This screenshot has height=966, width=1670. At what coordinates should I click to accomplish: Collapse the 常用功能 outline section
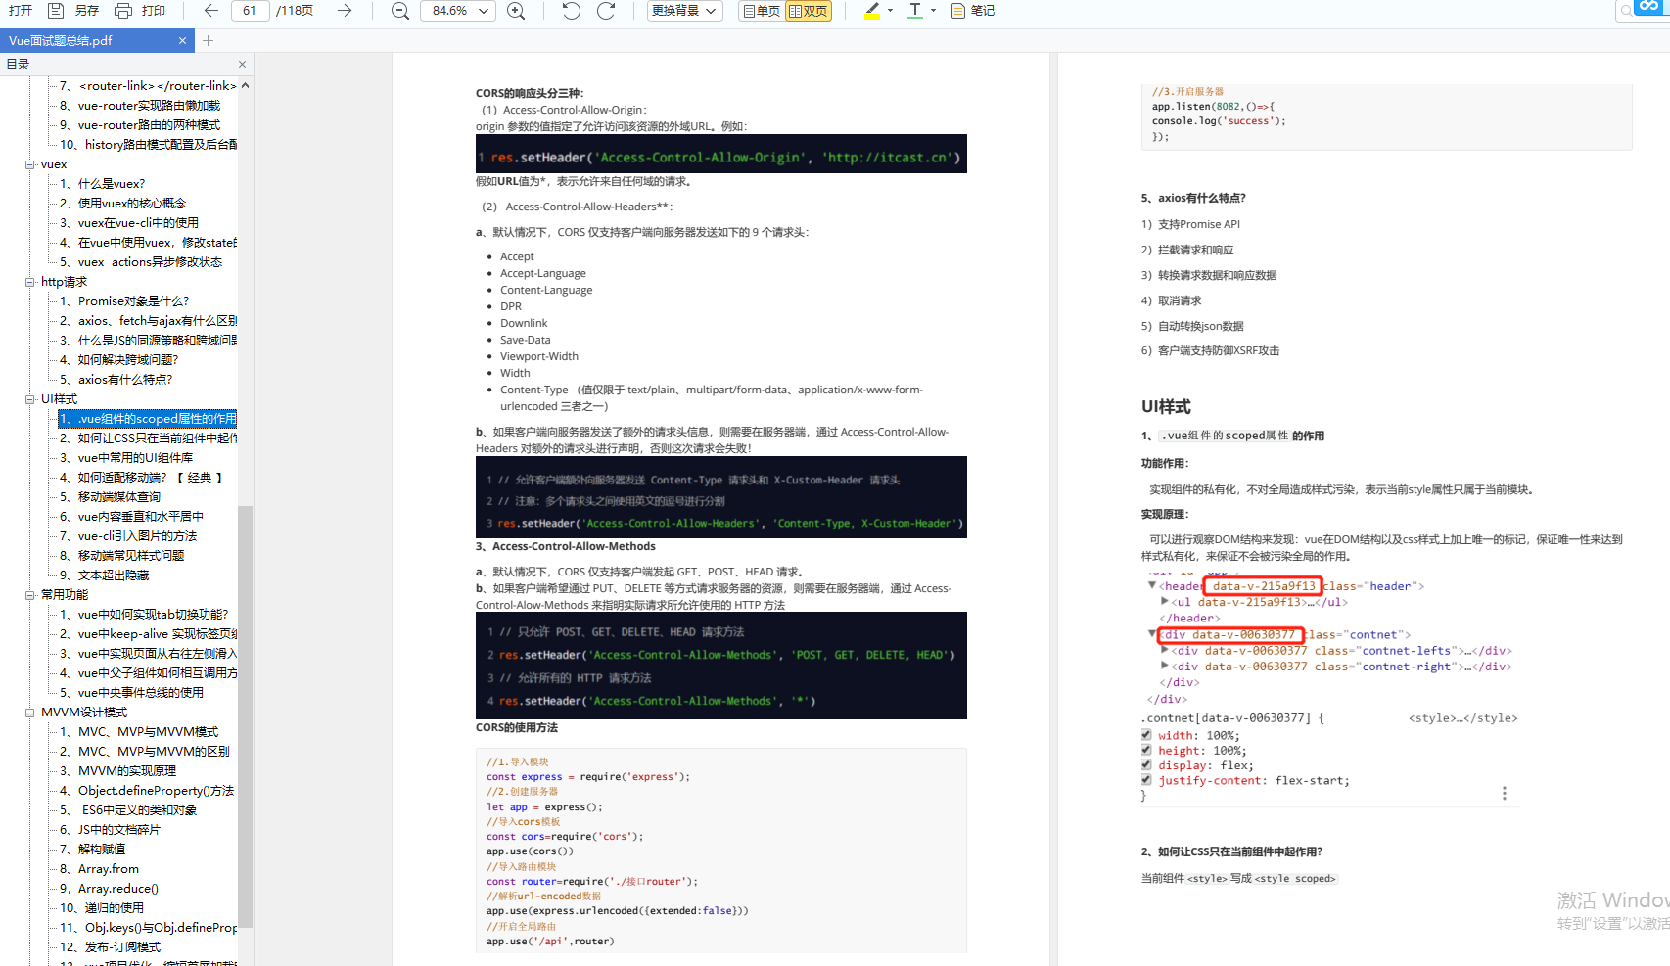30,595
